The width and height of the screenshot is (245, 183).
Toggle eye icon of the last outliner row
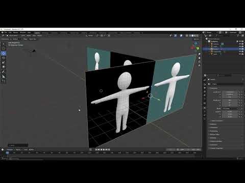pyautogui.click(x=240, y=54)
